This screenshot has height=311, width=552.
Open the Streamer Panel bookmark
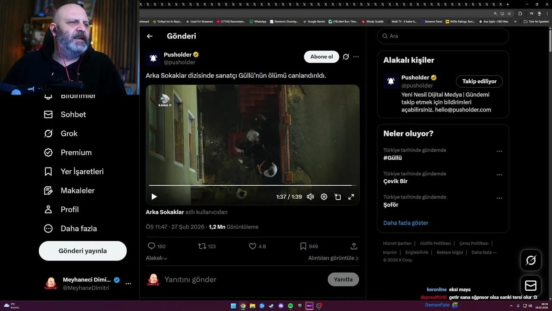point(431,21)
